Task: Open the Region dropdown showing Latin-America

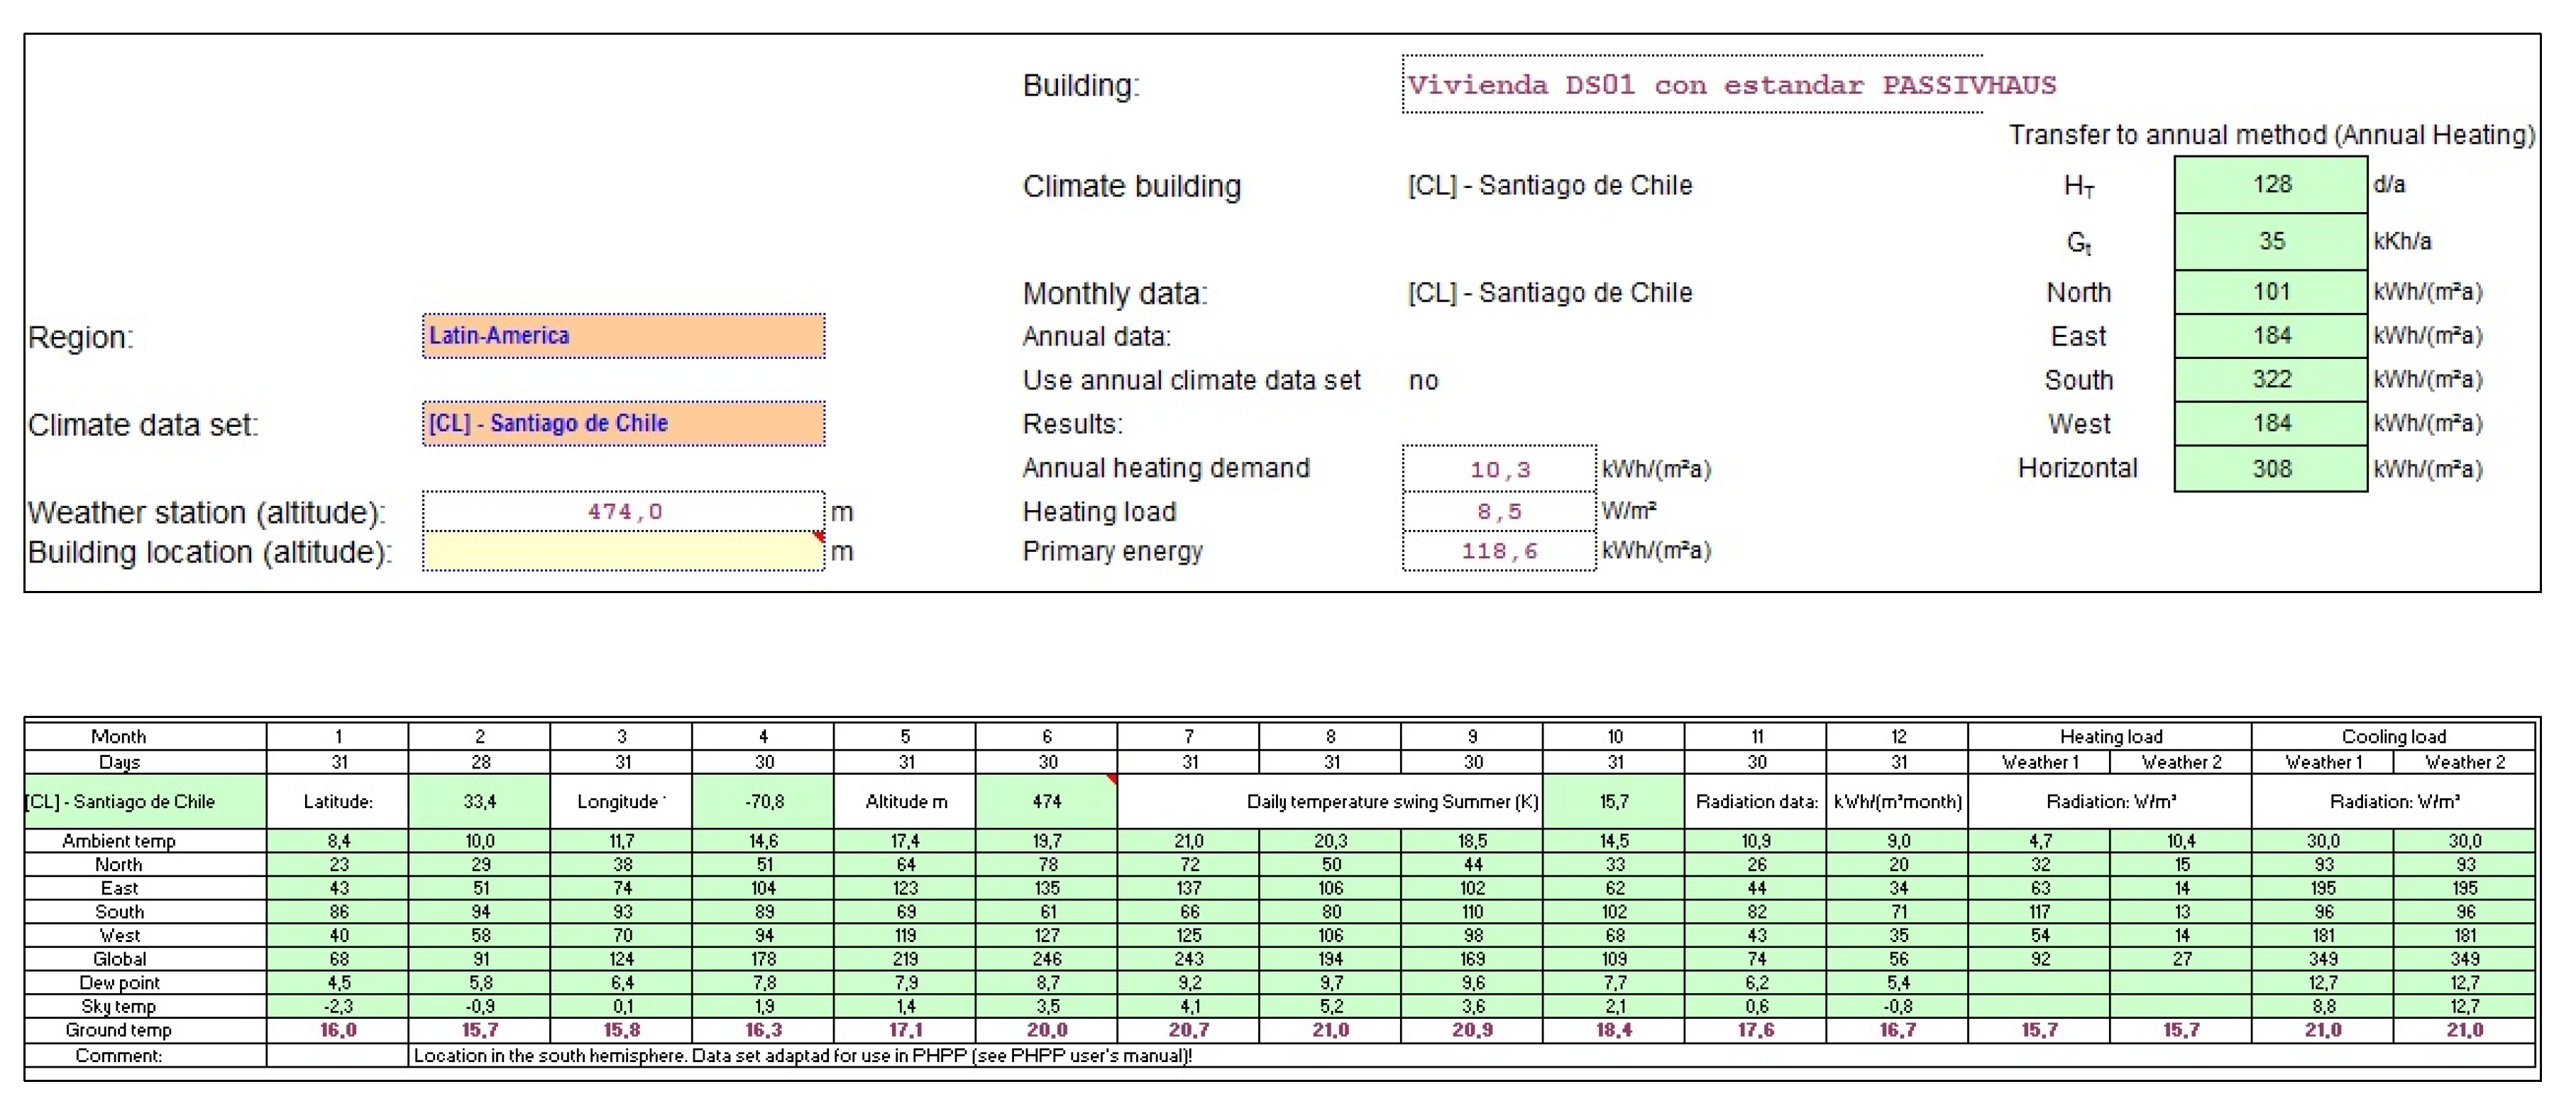Action: (623, 336)
